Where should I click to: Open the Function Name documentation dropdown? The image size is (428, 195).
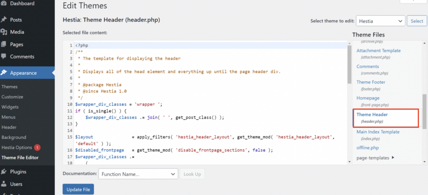138,174
